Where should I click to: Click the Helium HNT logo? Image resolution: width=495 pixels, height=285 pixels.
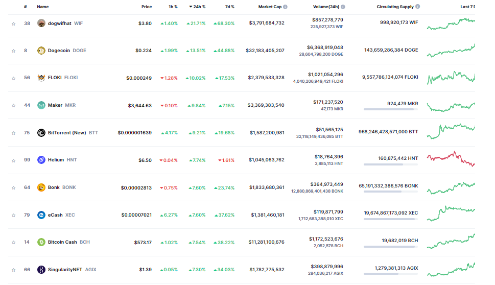click(41, 160)
